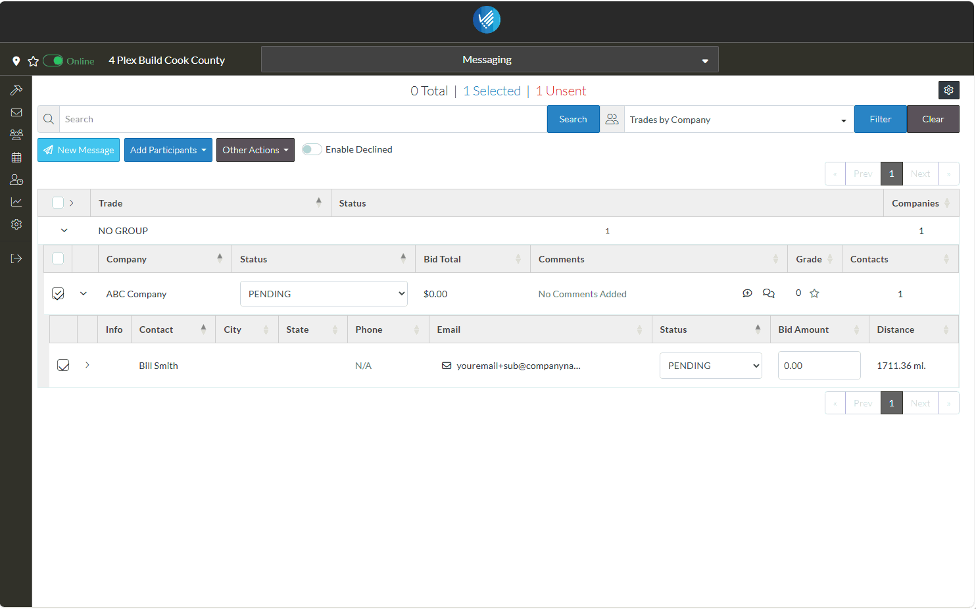This screenshot has height=609, width=976.
Task: Collapse the NO GROUP row chevron
Action: (x=64, y=231)
